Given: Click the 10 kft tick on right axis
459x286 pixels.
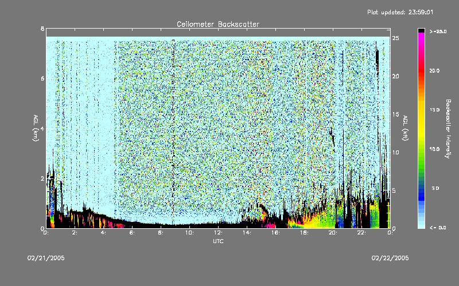Looking at the screenshot, I should 396,152.
